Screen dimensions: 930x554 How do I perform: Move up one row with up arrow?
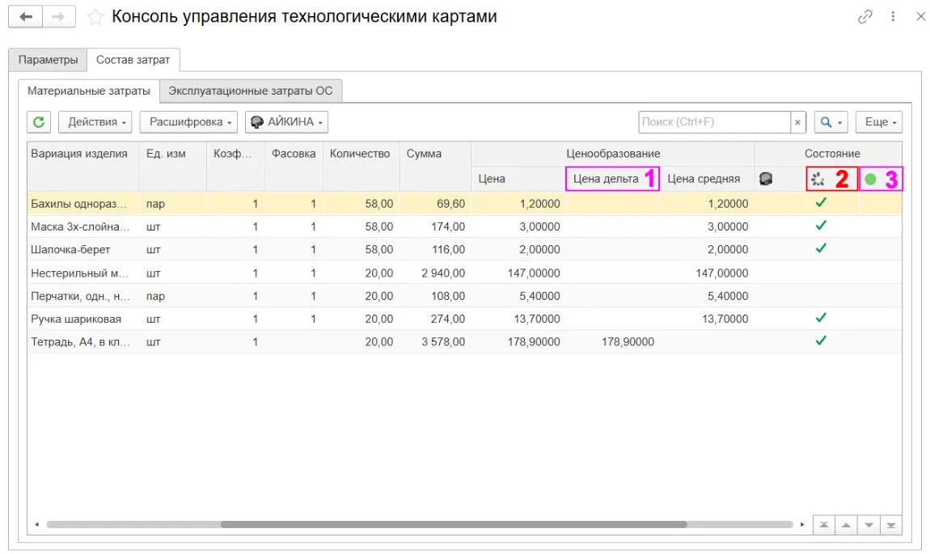pos(847,525)
